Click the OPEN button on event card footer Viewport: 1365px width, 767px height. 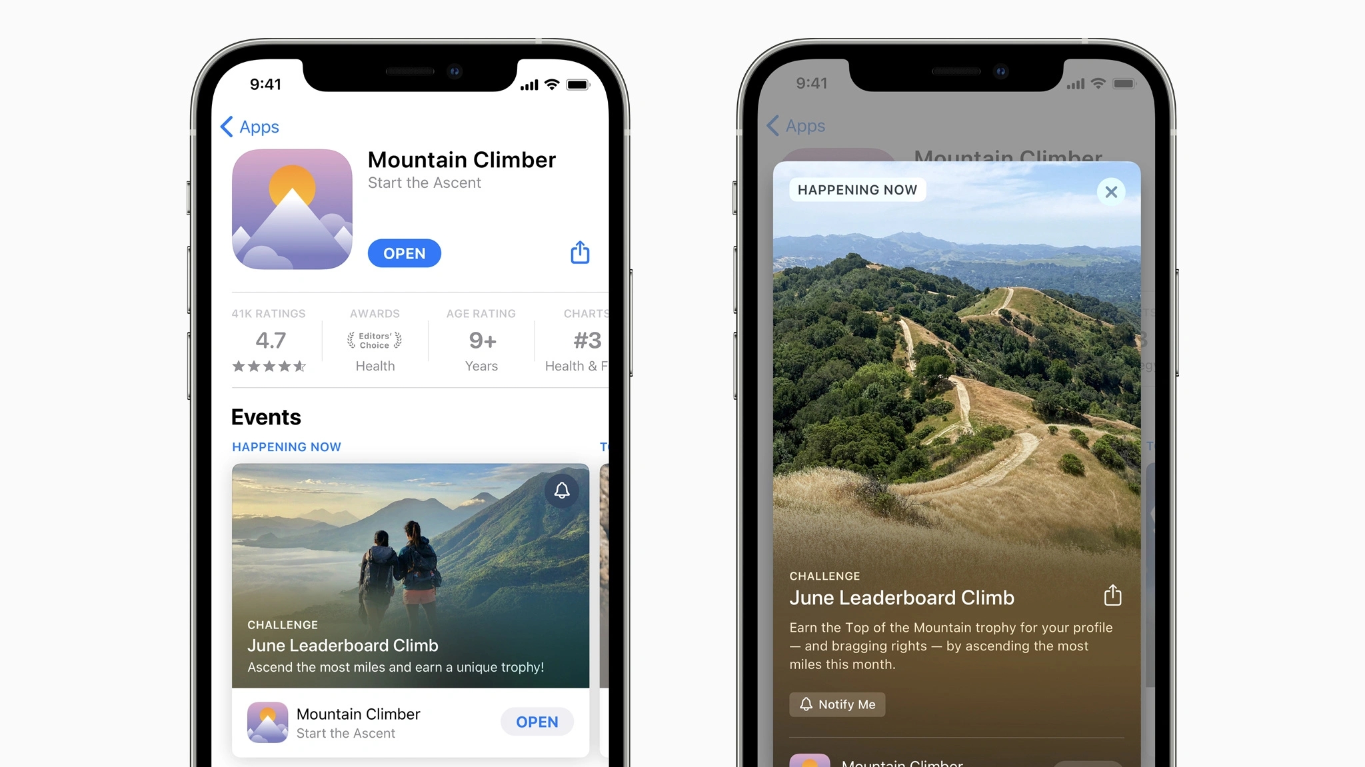(537, 721)
